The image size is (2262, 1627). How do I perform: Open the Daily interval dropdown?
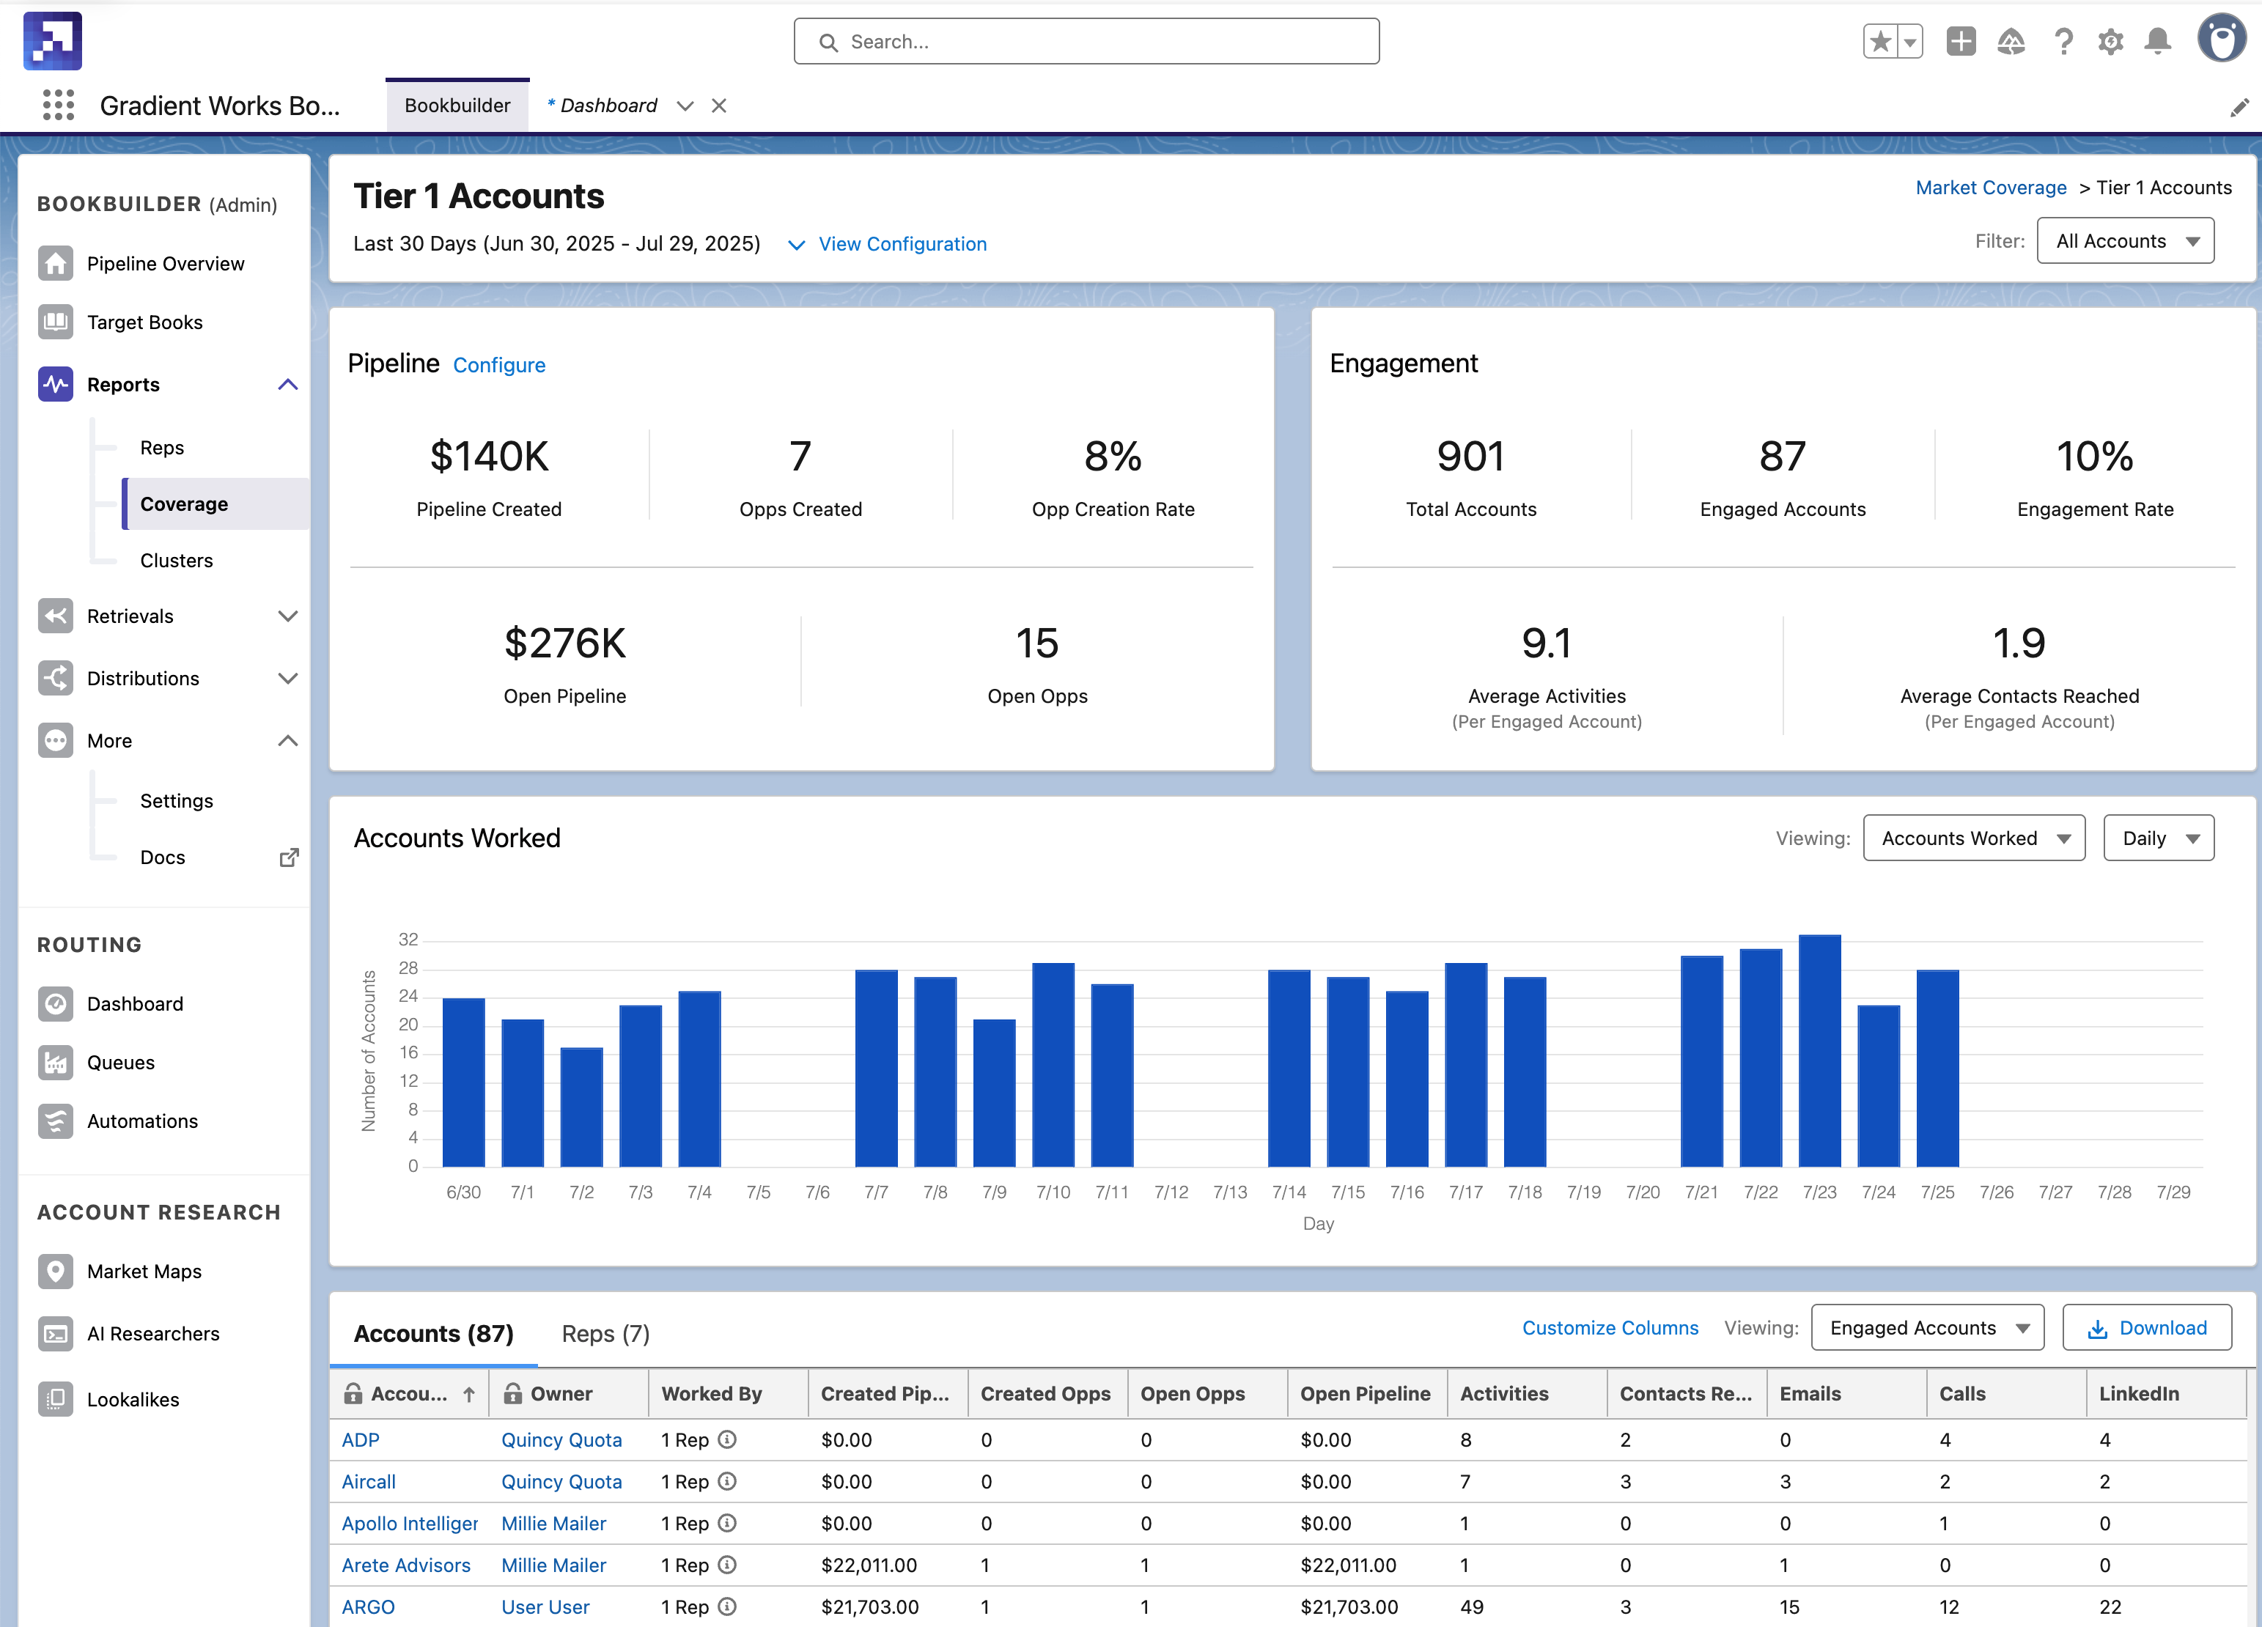pos(2158,838)
